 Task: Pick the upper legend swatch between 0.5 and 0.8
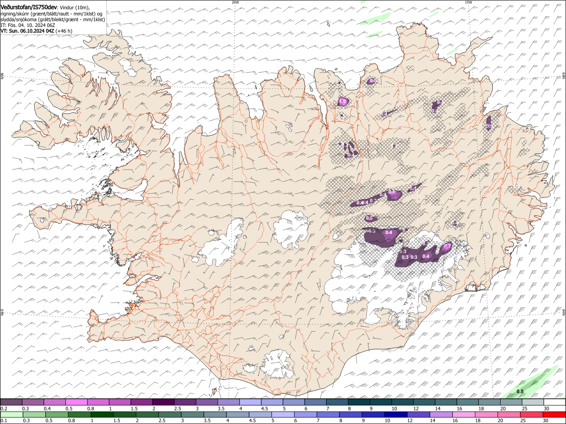76,402
